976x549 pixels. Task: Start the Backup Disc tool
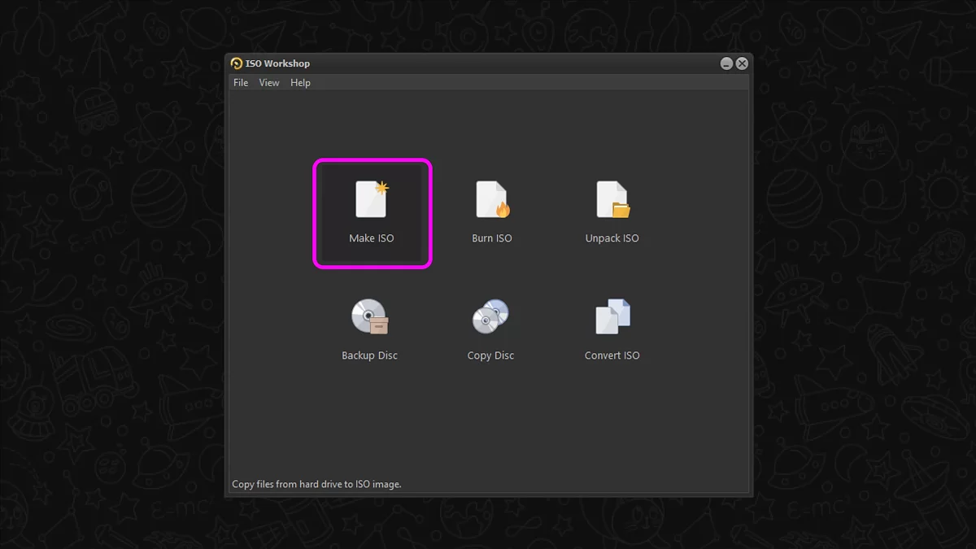pos(370,330)
